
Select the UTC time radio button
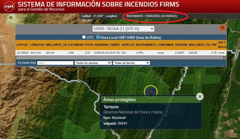point(84,37)
